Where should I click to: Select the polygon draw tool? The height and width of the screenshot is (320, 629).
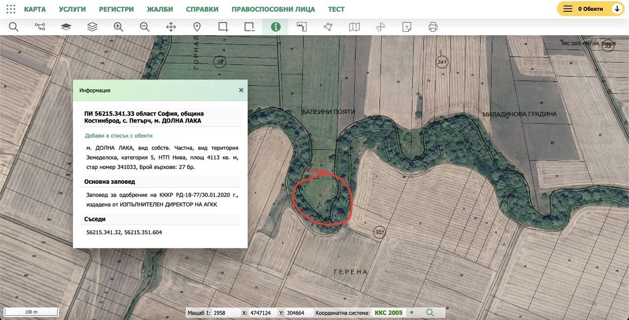[328, 27]
